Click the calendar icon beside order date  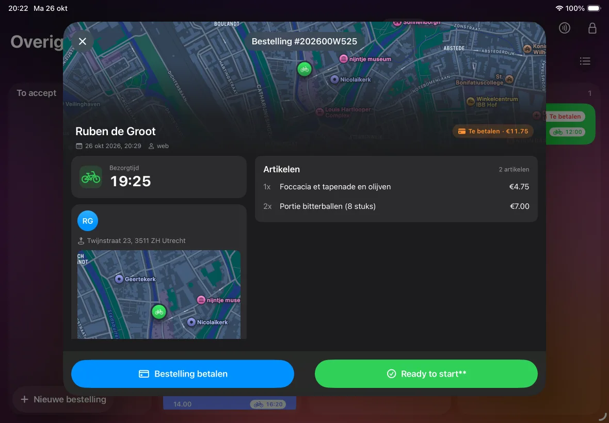click(x=79, y=146)
